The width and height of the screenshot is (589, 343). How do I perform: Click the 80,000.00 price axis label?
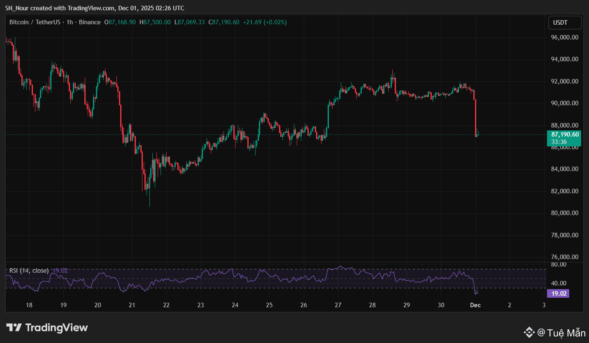564,213
